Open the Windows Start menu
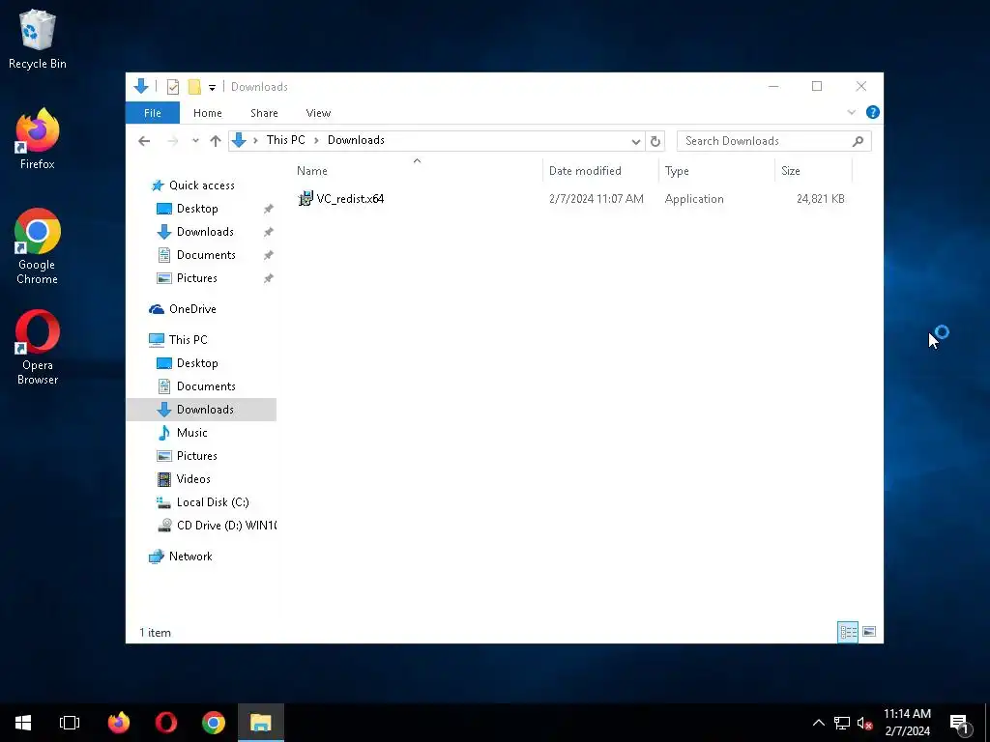 coord(23,723)
